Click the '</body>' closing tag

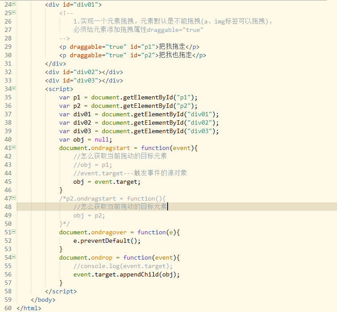tap(43, 300)
